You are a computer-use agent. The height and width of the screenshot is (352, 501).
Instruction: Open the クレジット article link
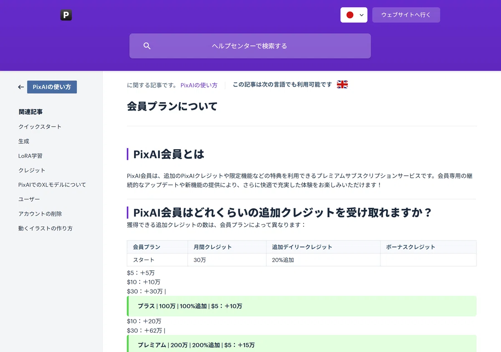pos(32,170)
